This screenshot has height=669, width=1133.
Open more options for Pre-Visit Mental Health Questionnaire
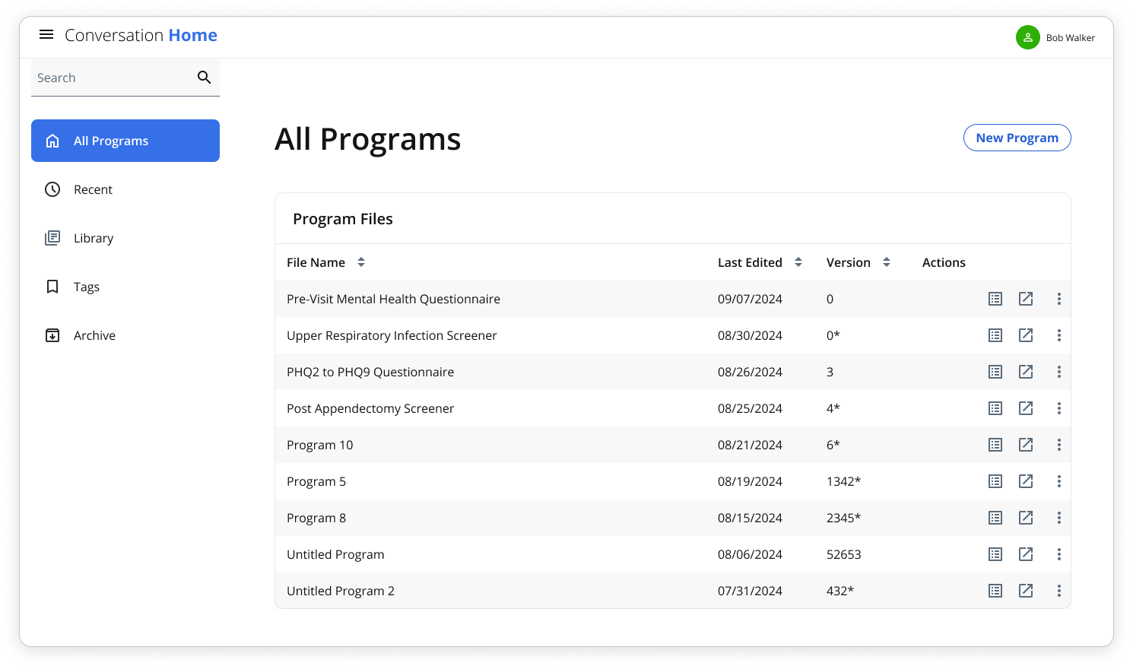(x=1058, y=299)
